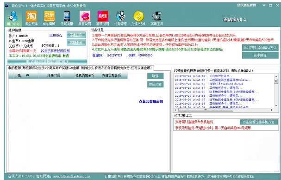Open the 任务管理 toolbar icon
Image resolution: width=281 pixels, height=180 pixels.
(x=120, y=18)
